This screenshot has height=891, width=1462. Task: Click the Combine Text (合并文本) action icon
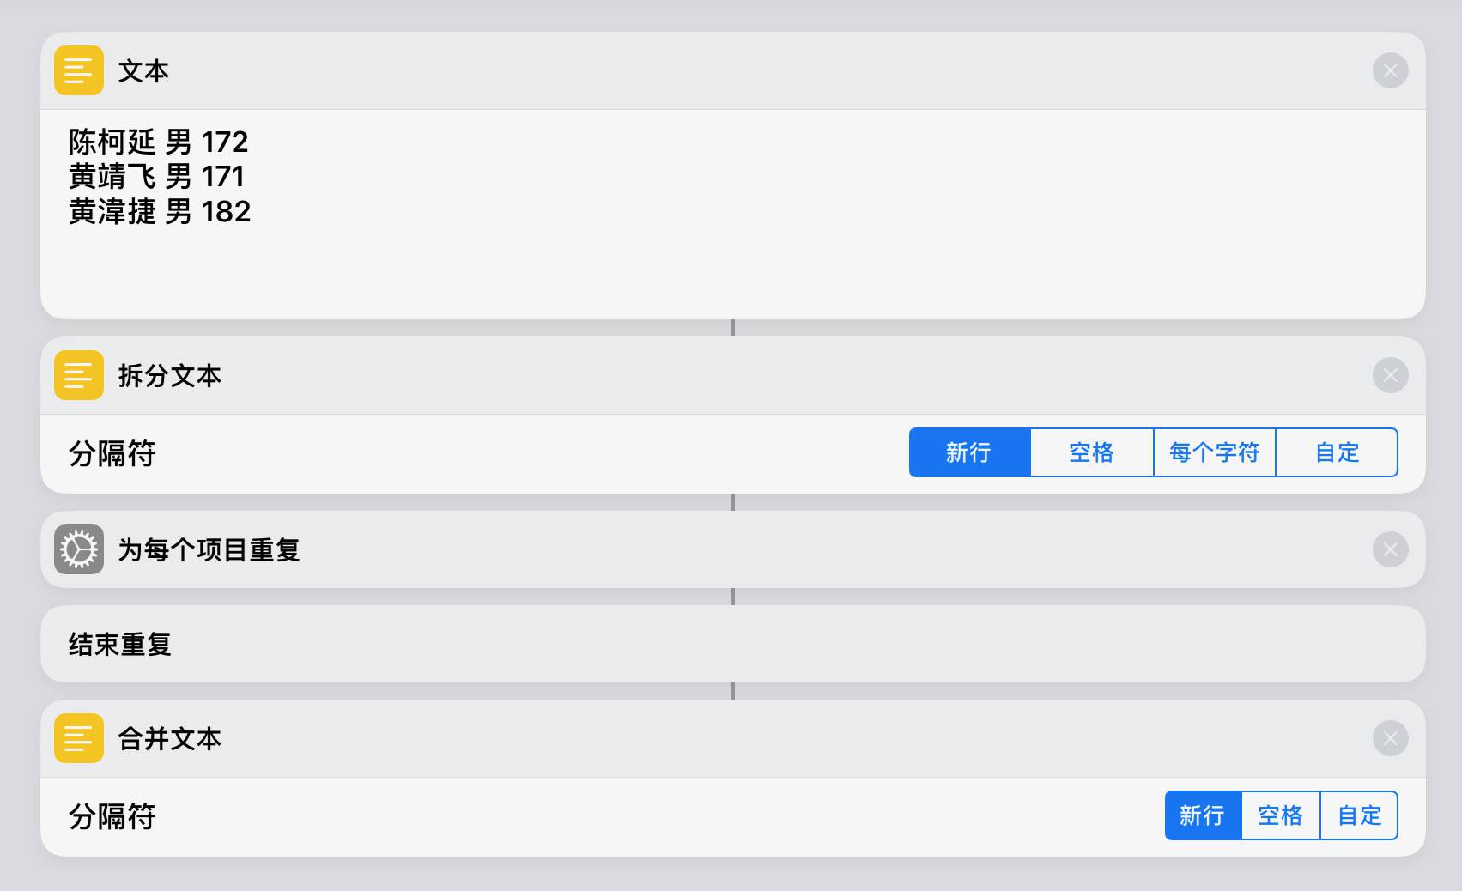[x=78, y=738]
